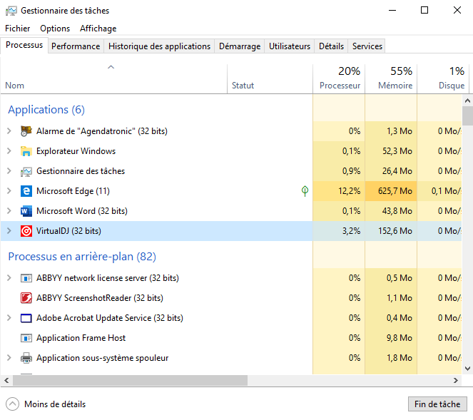Click the vertical scrollbar up arrow

point(467,101)
